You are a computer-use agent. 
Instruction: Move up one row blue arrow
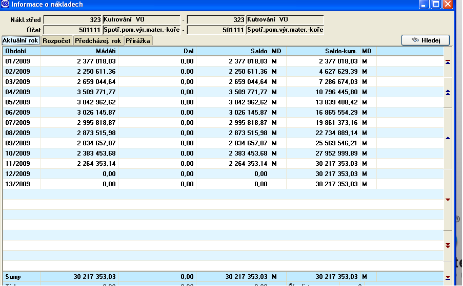click(448, 138)
